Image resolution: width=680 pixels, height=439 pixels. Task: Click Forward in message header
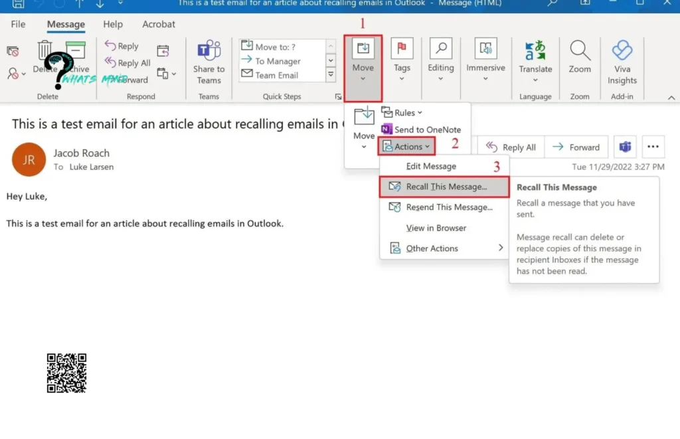[576, 147]
